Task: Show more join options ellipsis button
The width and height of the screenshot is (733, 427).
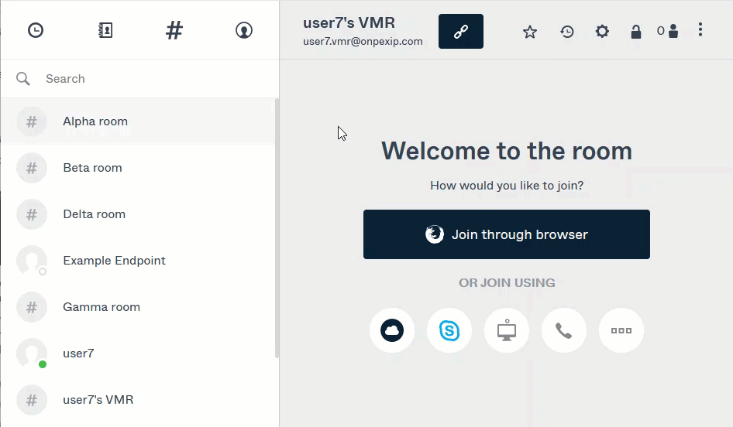Action: click(x=621, y=330)
